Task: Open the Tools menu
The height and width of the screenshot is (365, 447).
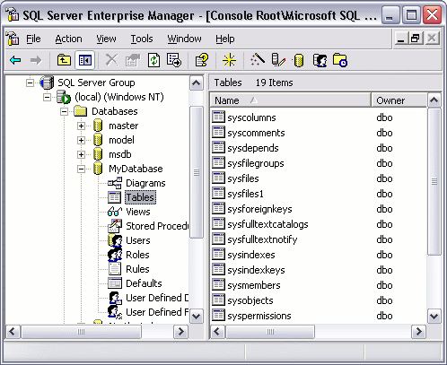Action: click(x=142, y=39)
